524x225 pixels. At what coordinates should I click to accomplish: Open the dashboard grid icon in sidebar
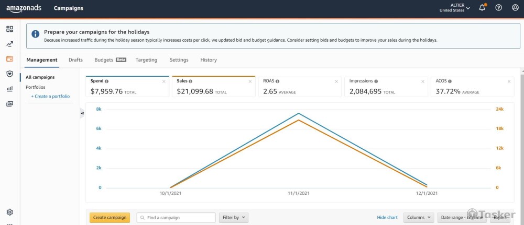point(9,29)
